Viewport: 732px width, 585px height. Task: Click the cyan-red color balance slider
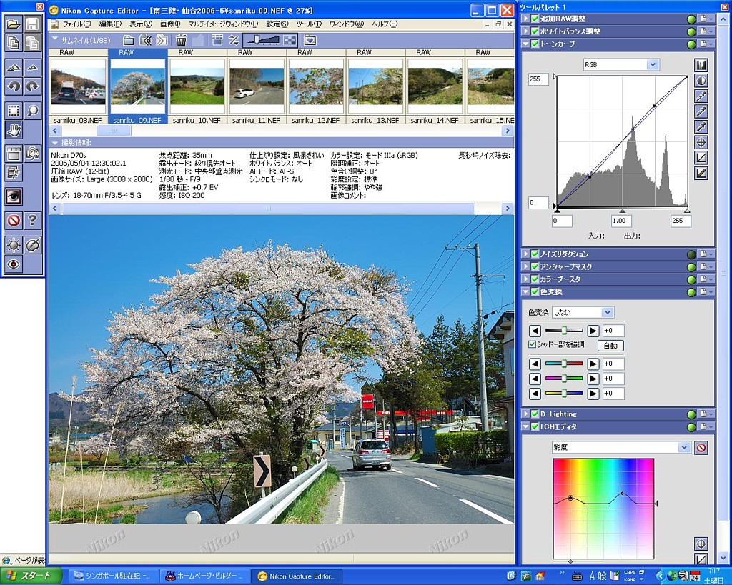564,364
